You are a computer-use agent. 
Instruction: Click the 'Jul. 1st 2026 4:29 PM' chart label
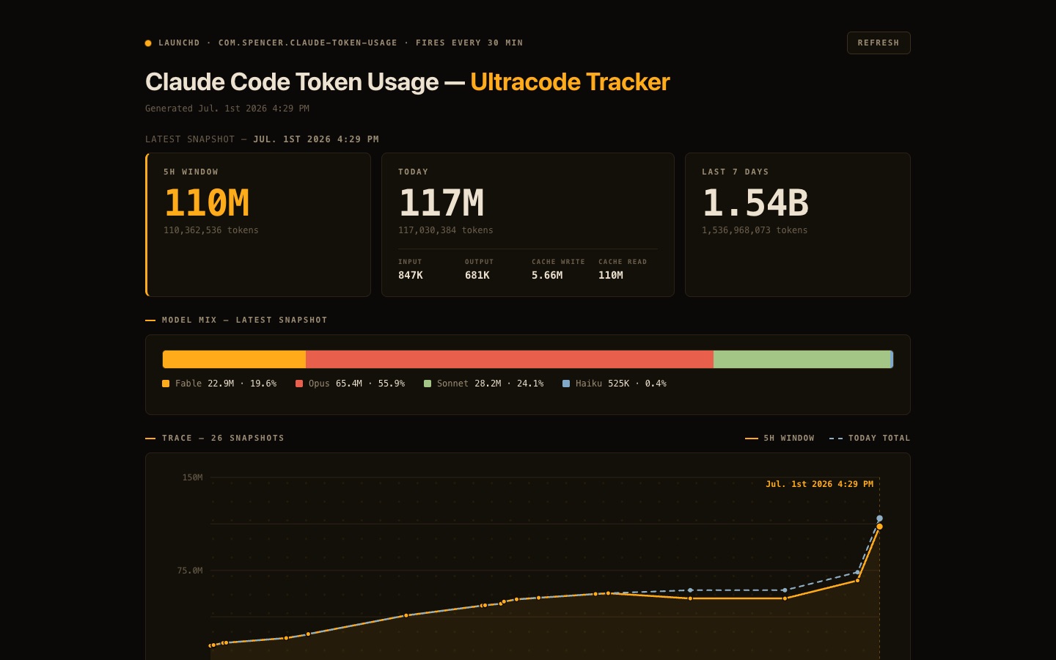pos(819,484)
